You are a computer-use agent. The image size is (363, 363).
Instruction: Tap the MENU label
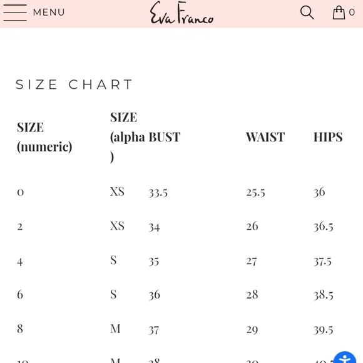(x=49, y=13)
